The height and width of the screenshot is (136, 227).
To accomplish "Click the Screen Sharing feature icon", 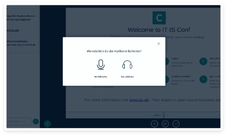I will point(167,79).
